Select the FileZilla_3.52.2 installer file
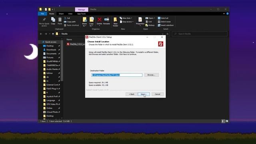 pos(76,44)
